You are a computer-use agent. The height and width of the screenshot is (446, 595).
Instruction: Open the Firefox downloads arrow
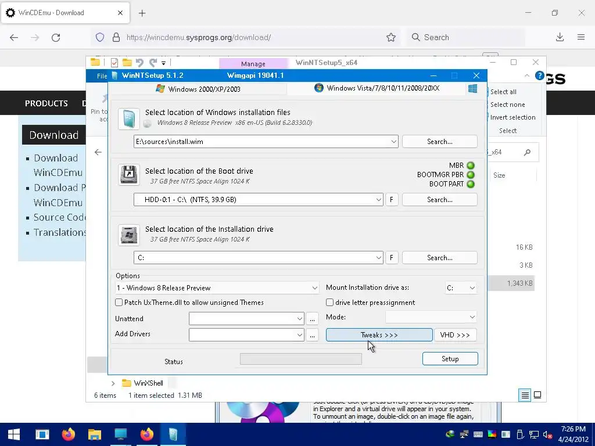point(560,37)
